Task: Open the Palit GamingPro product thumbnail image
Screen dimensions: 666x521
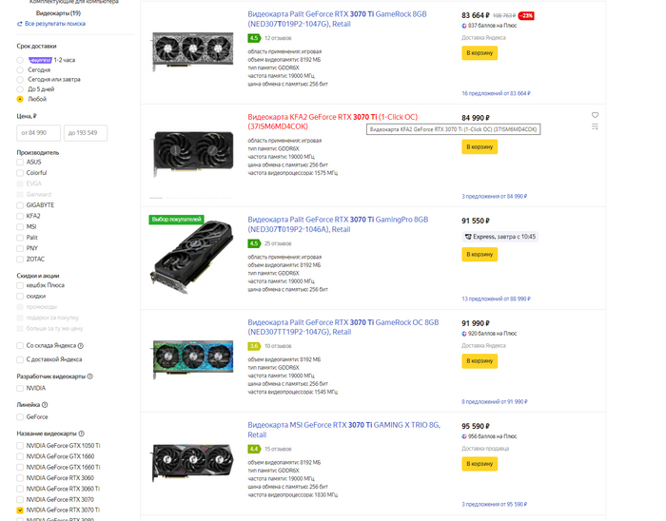Action: [x=193, y=257]
